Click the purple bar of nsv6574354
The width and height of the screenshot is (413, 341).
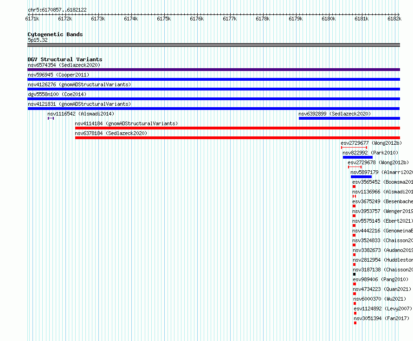click(213, 70)
